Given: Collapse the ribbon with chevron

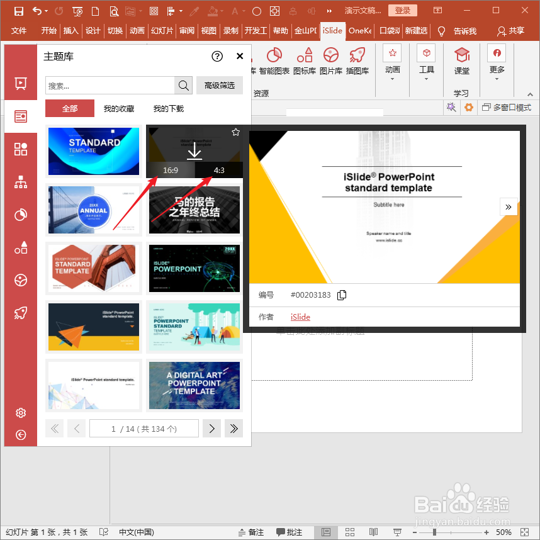Looking at the screenshot, I should pos(530,94).
